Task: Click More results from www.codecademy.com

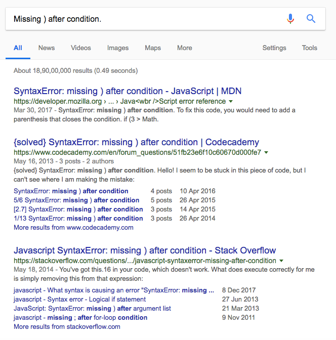Action: click(73, 228)
